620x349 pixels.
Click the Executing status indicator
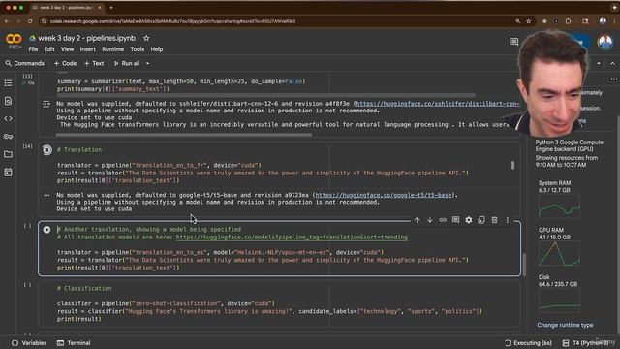[x=528, y=343]
